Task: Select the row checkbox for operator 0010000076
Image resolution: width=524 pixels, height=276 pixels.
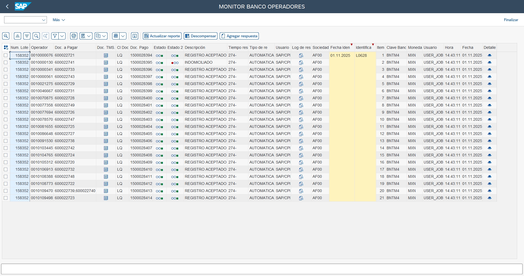Action: pos(6,55)
